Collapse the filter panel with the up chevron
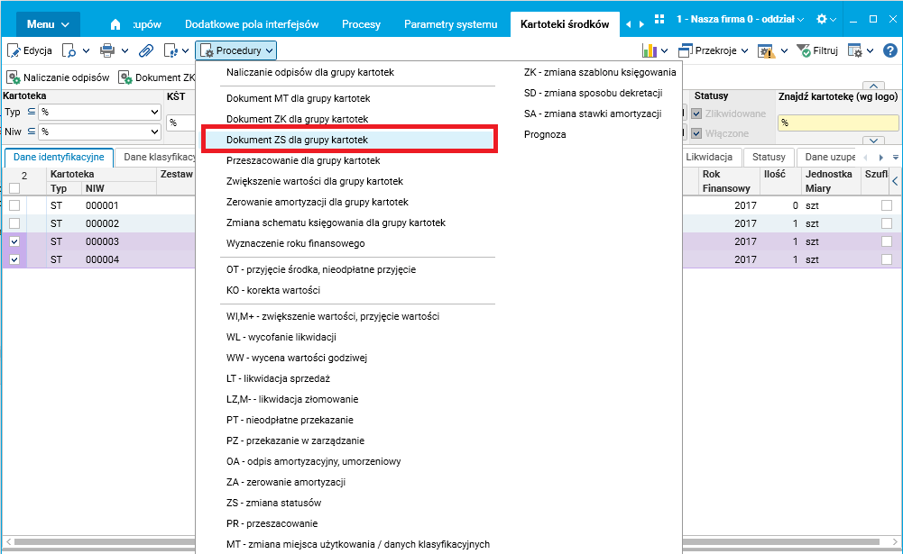 873,86
